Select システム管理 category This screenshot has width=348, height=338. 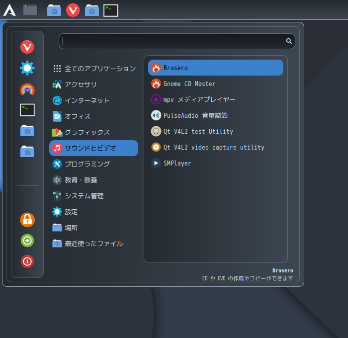pyautogui.click(x=93, y=196)
